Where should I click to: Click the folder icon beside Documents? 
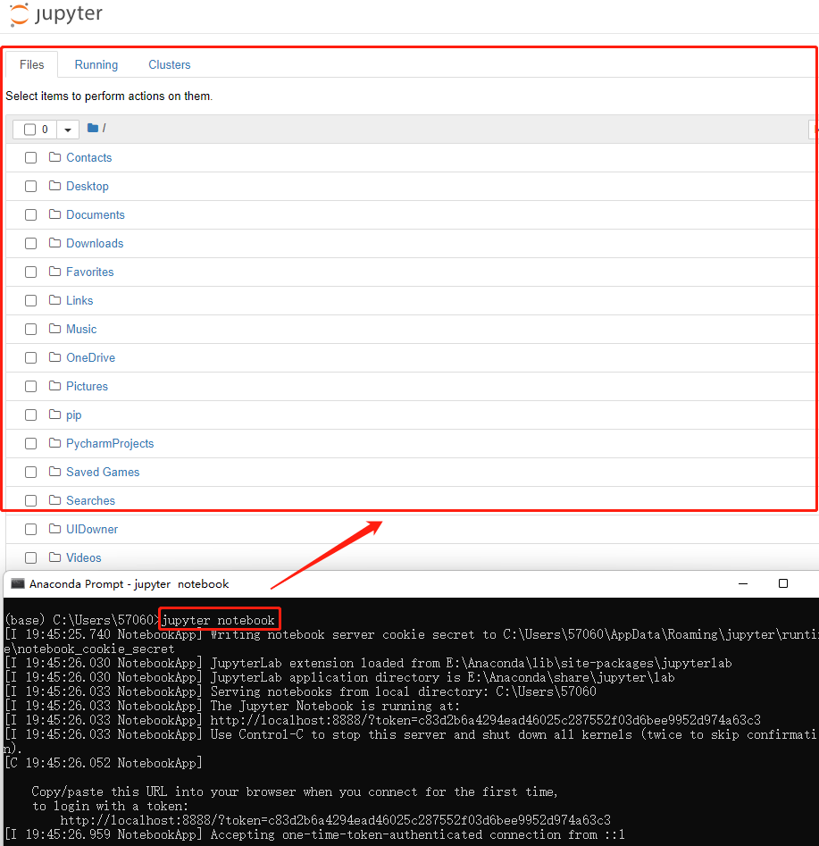(x=54, y=214)
